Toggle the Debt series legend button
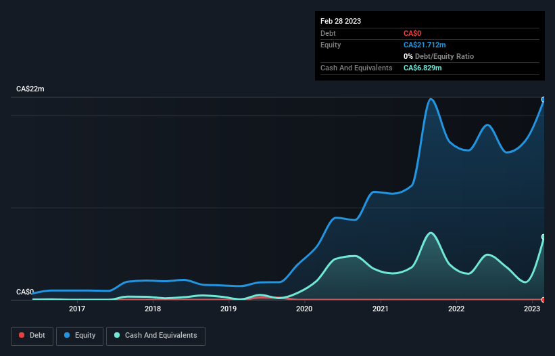 [32, 336]
